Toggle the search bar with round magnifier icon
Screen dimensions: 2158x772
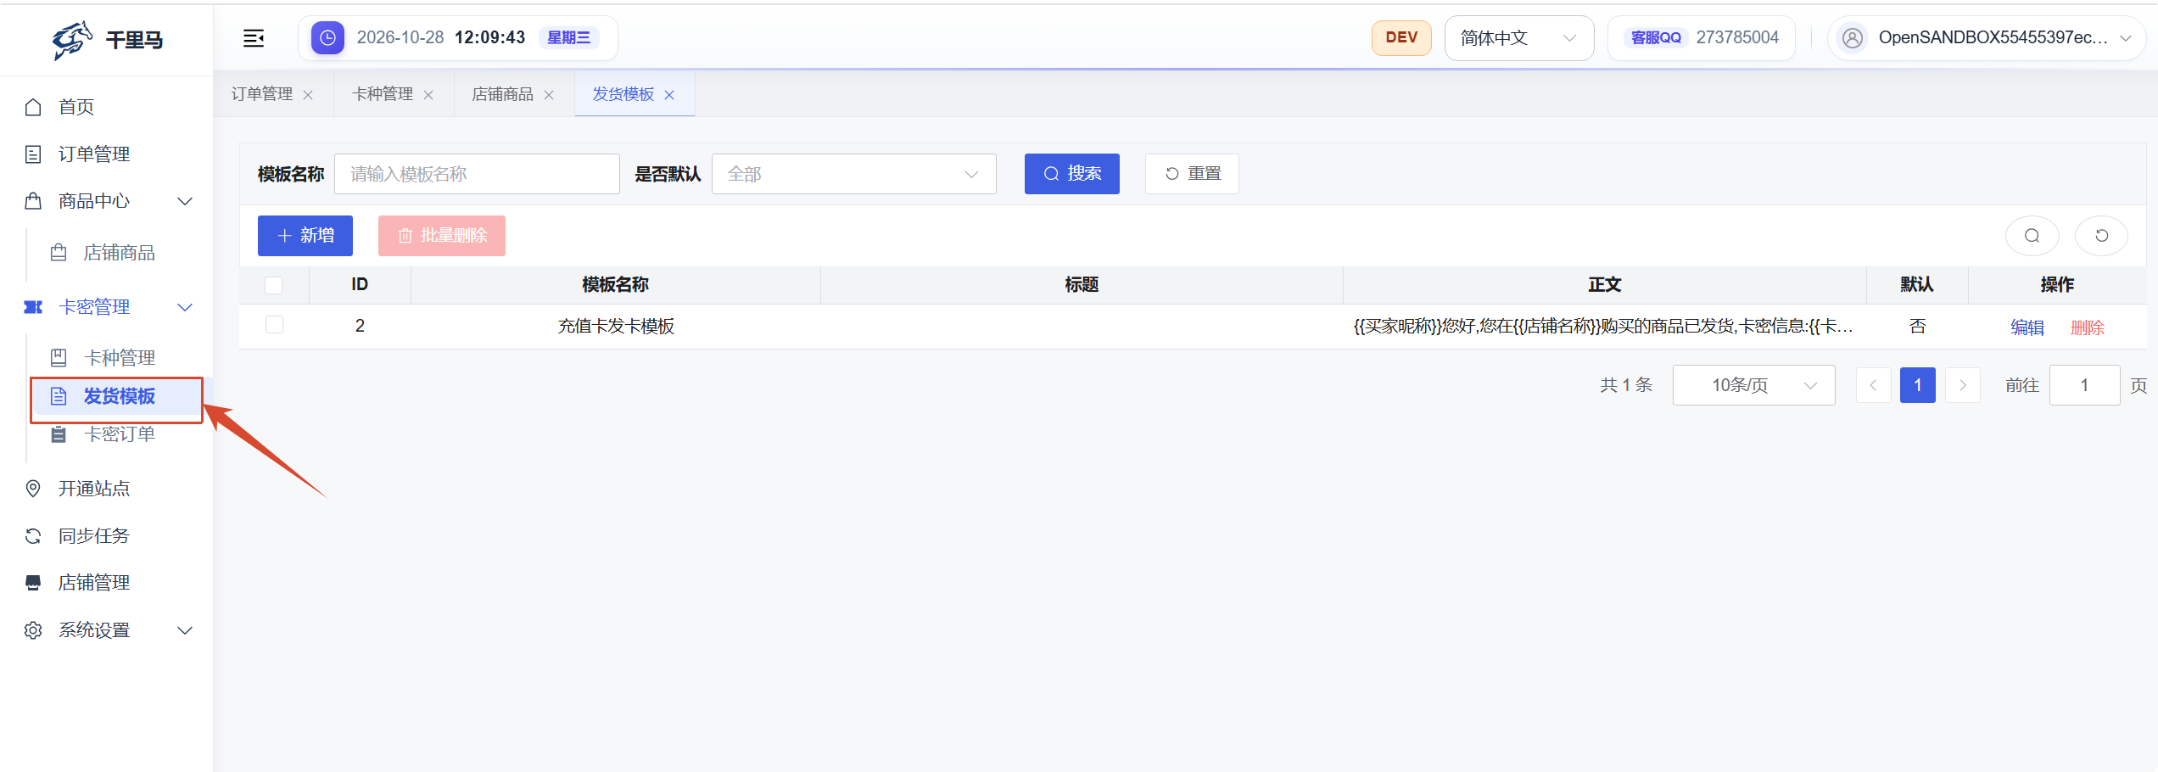tap(2032, 236)
